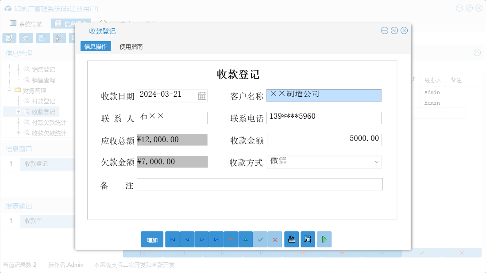Click the red minus delete record icon

point(231,239)
